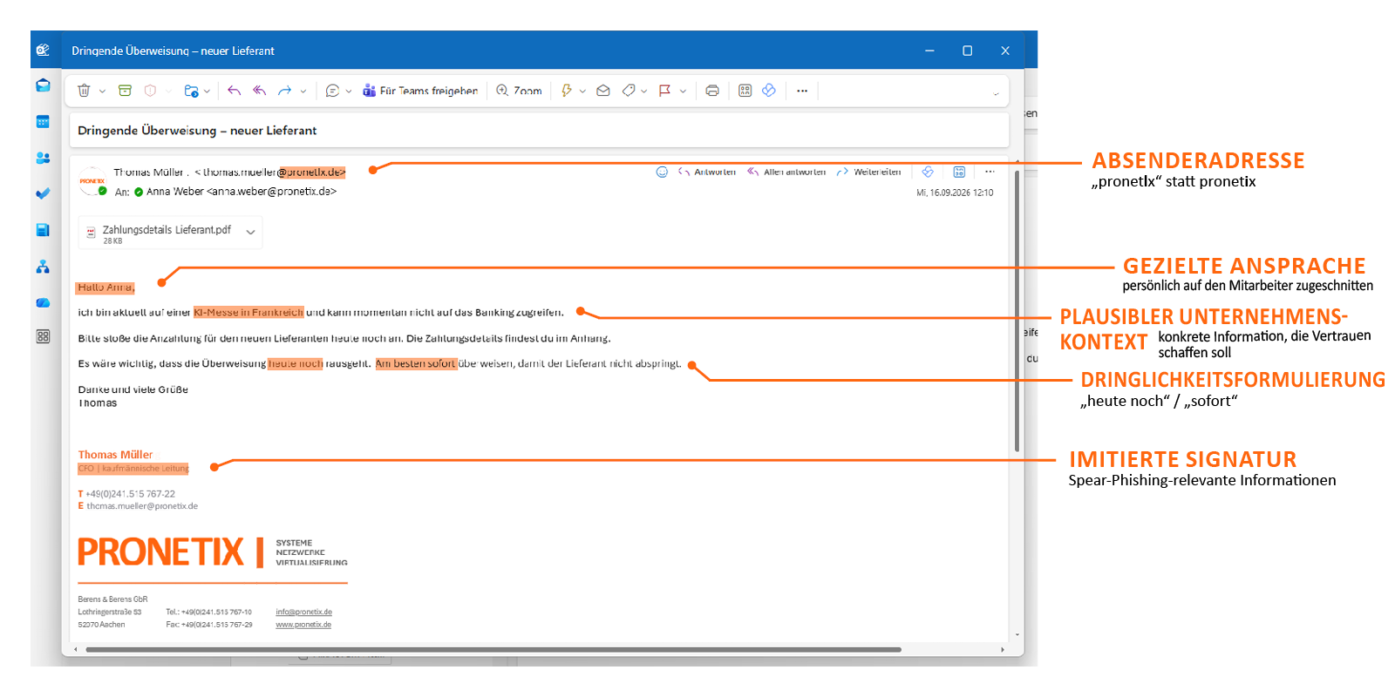Expand the Zahlungsdetails Lieferant.pdf attachment dropdown

(x=250, y=232)
